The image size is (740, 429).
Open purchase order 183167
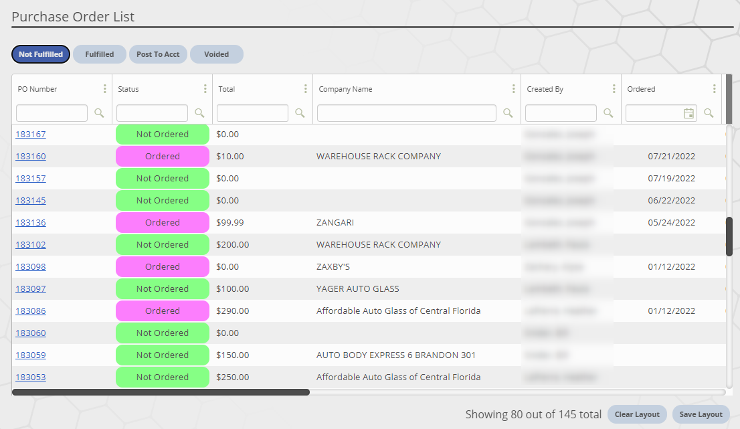(31, 134)
